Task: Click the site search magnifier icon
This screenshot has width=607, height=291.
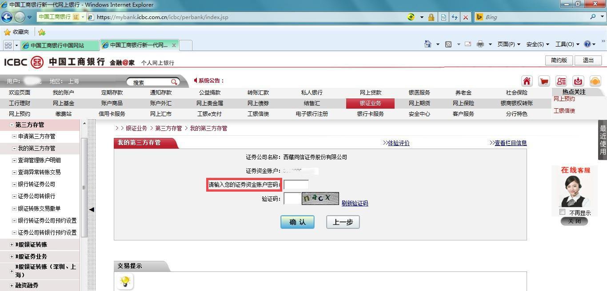Action: [x=174, y=82]
